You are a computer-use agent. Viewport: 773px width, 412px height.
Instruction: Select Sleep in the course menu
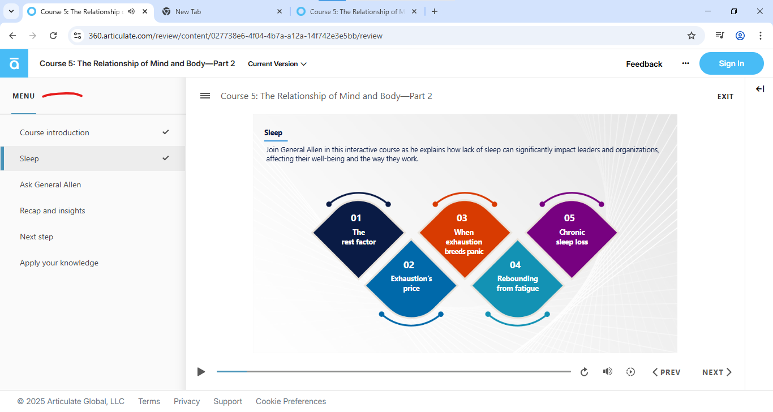point(93,158)
